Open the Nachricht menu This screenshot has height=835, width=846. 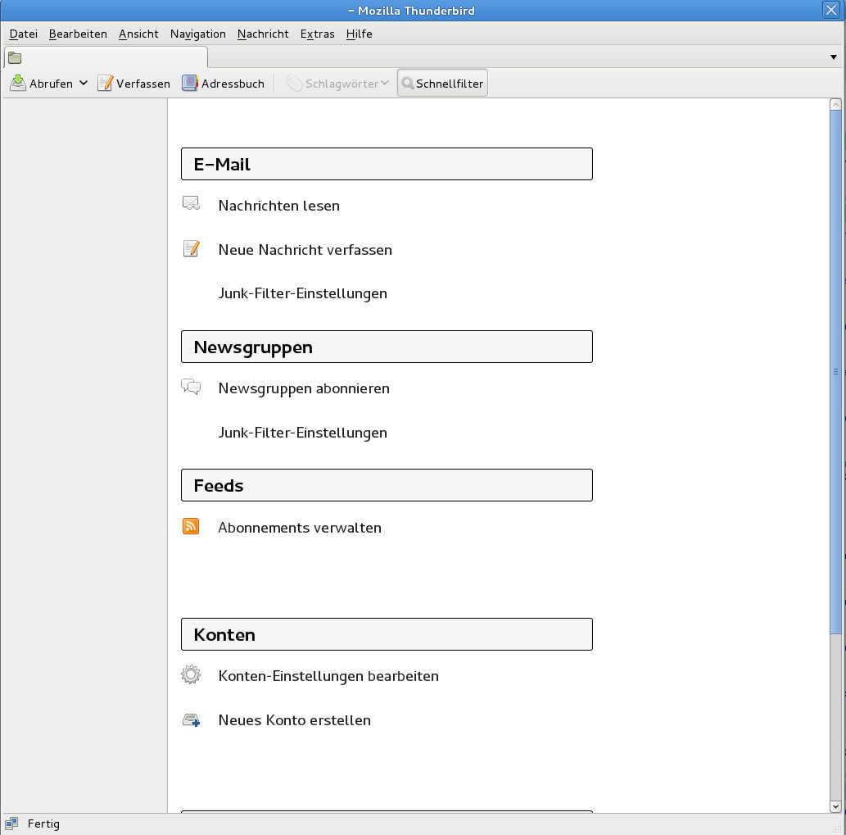click(263, 34)
